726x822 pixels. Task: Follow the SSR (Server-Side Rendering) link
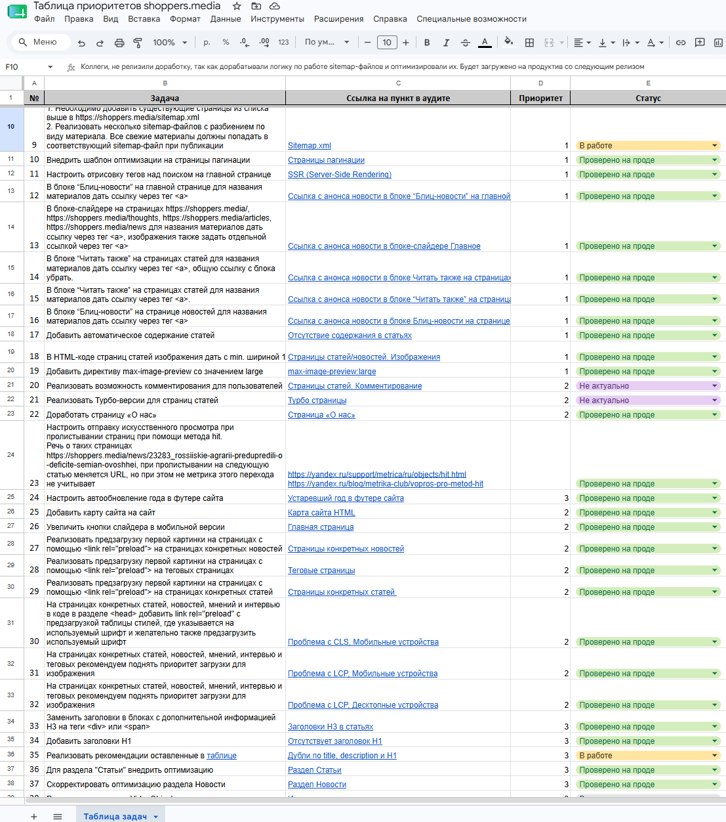(x=340, y=175)
